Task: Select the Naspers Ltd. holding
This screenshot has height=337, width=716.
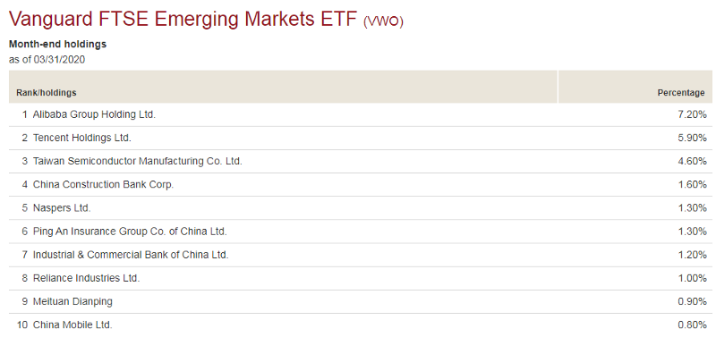Action: coord(62,208)
